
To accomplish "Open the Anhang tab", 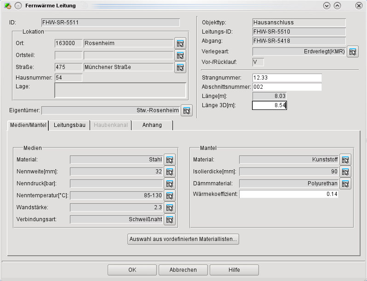I will [x=152, y=125].
